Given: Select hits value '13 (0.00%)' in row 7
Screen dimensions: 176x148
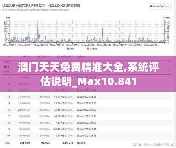Looking at the screenshot, I should 24,116.
